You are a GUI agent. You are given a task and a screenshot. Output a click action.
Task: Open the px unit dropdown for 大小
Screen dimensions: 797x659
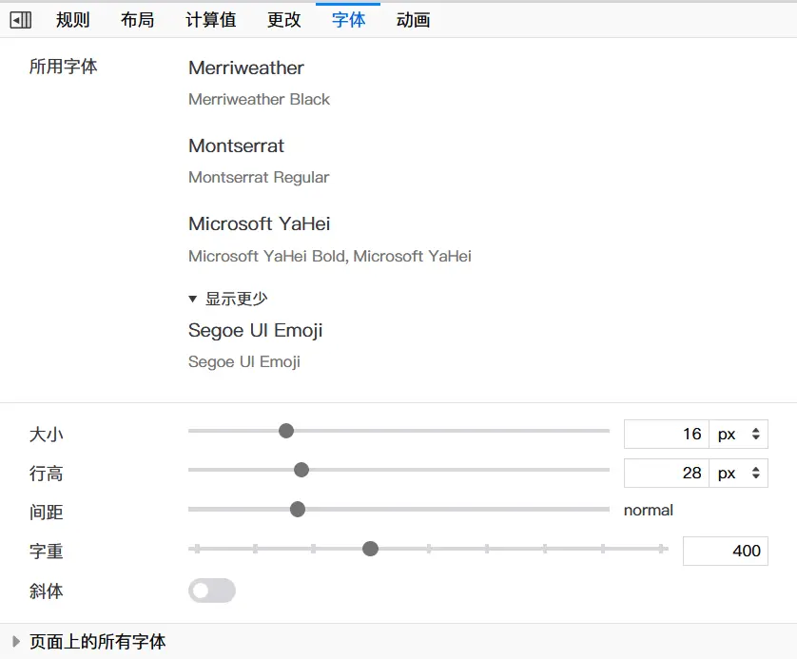point(739,434)
